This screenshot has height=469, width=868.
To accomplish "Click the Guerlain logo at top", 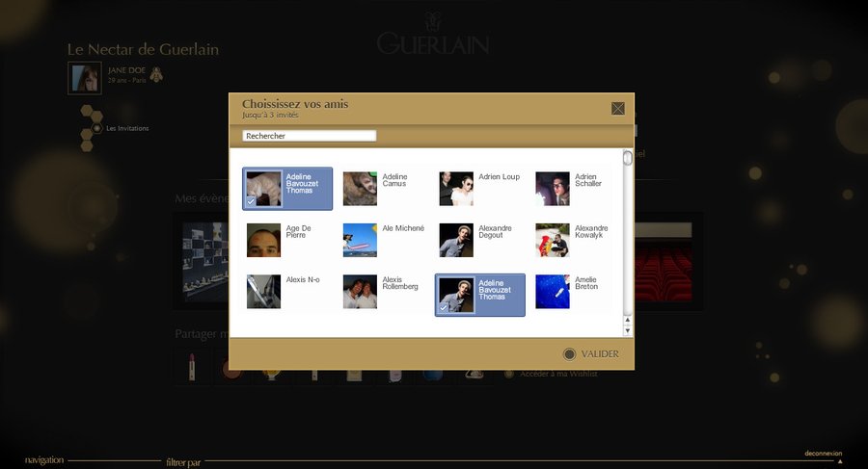I will click(432, 34).
